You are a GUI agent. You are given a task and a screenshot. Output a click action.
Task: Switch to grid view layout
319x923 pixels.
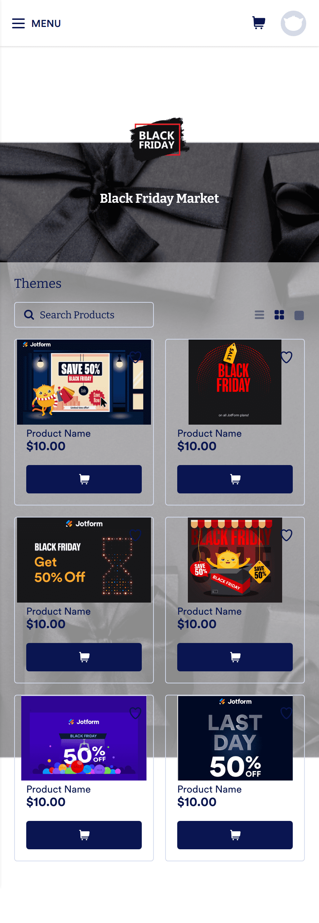(x=279, y=315)
